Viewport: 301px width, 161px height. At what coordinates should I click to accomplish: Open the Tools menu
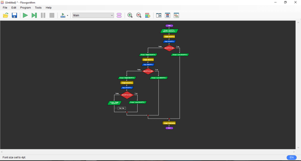tap(38, 8)
